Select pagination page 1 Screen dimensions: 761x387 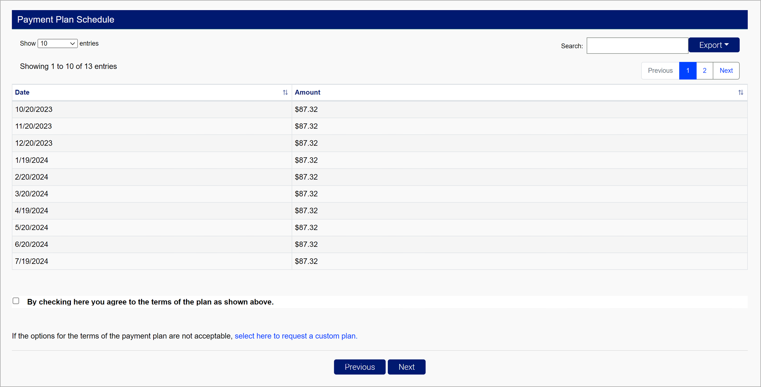687,70
